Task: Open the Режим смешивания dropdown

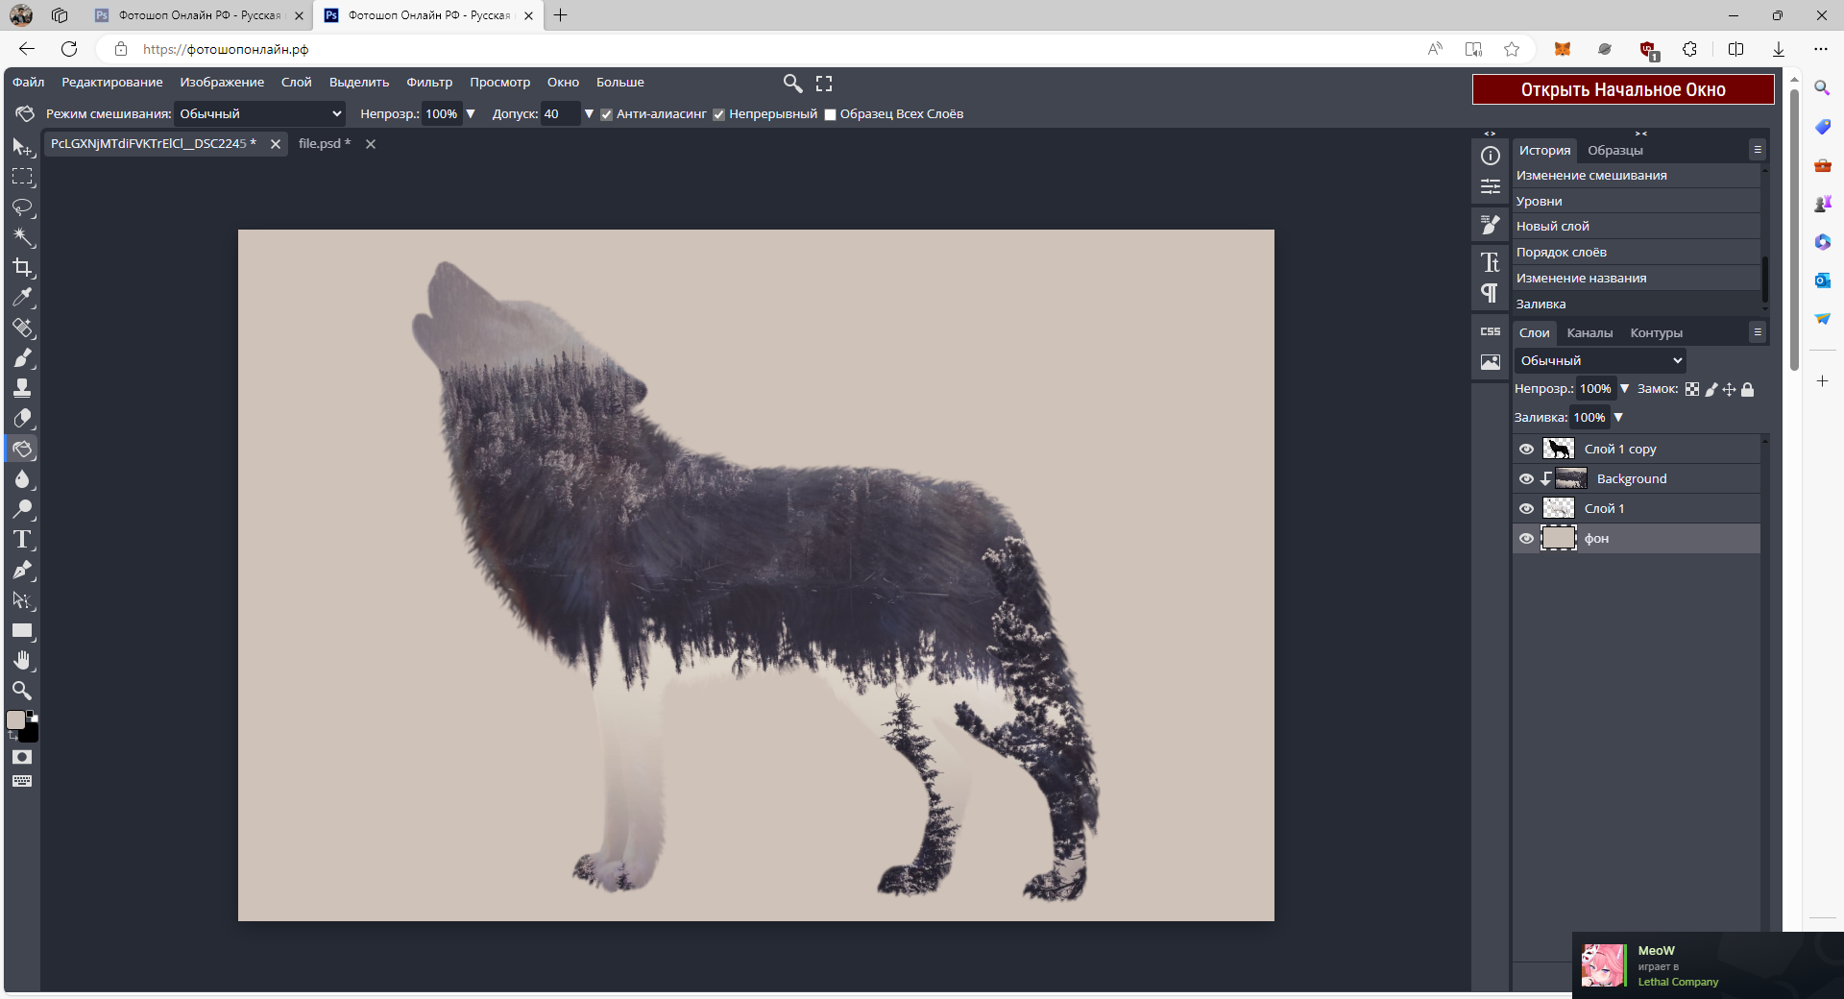Action: (x=259, y=114)
